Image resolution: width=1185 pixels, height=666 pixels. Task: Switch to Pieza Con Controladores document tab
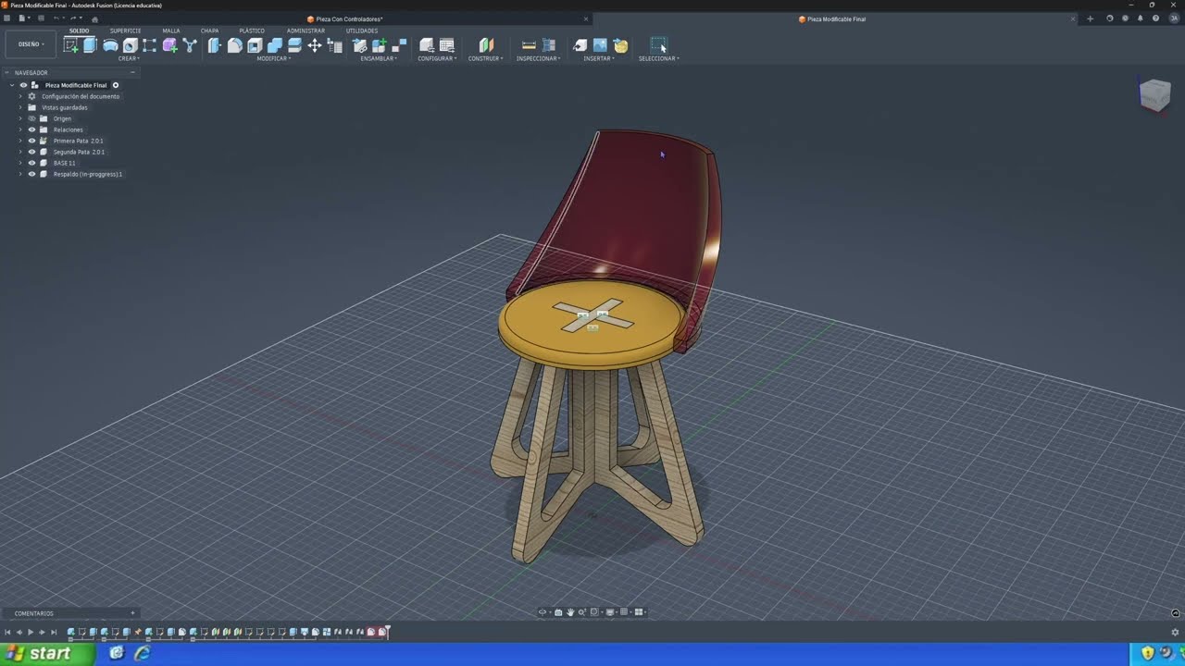pyautogui.click(x=349, y=18)
